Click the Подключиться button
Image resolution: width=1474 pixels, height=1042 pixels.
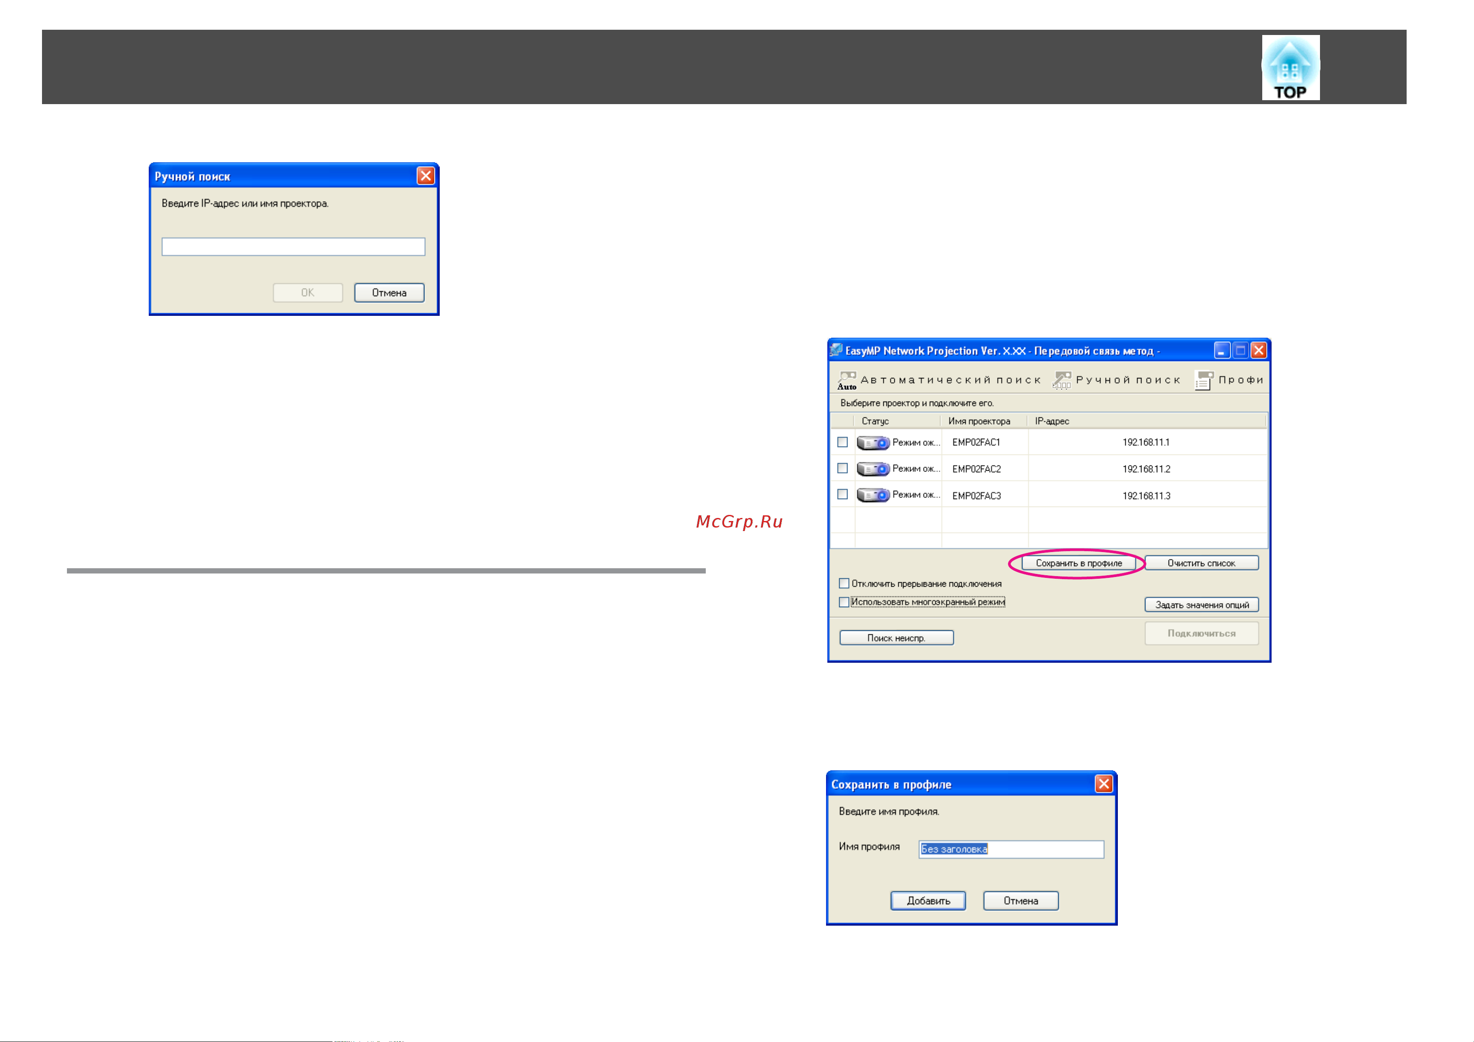1201,633
